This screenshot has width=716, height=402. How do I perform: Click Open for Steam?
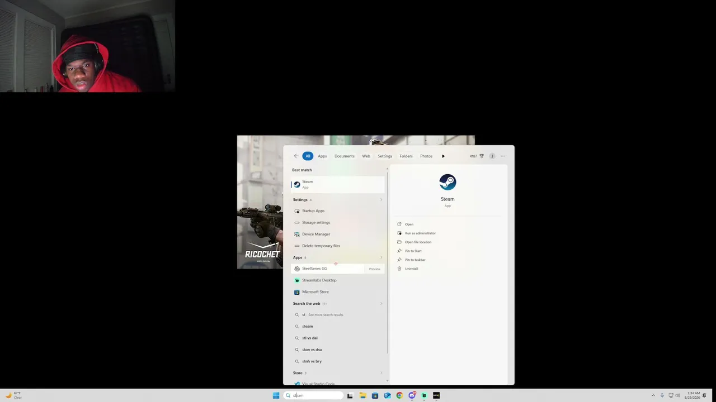click(x=409, y=224)
